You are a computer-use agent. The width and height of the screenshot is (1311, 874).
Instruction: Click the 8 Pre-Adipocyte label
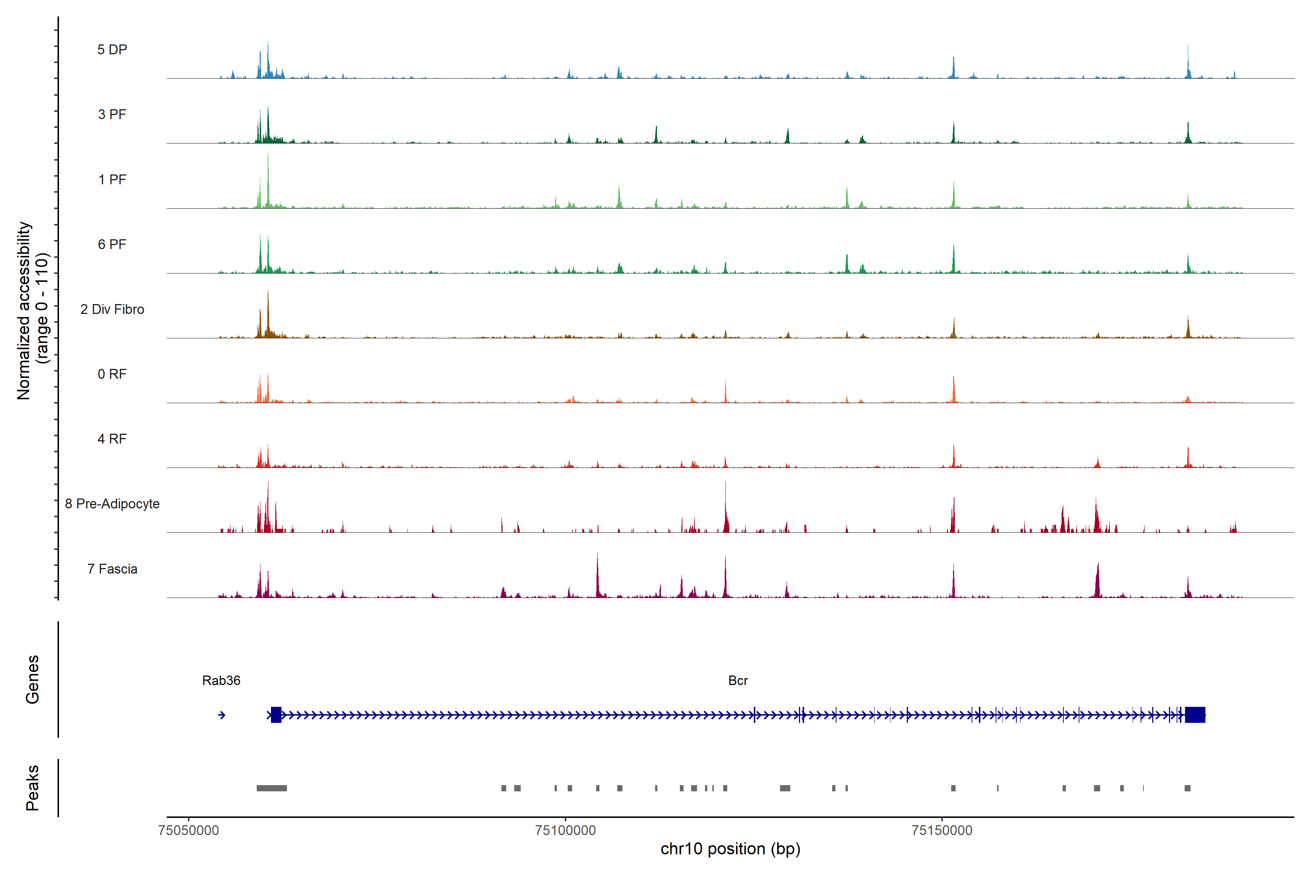click(112, 504)
